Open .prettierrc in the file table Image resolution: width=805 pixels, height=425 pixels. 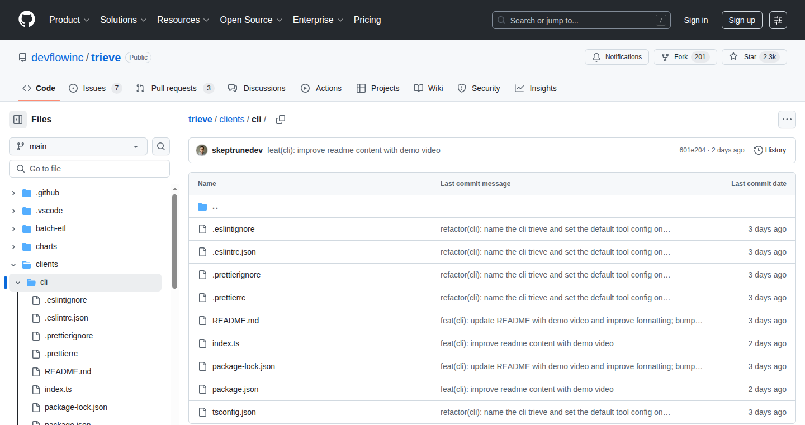pyautogui.click(x=229, y=298)
